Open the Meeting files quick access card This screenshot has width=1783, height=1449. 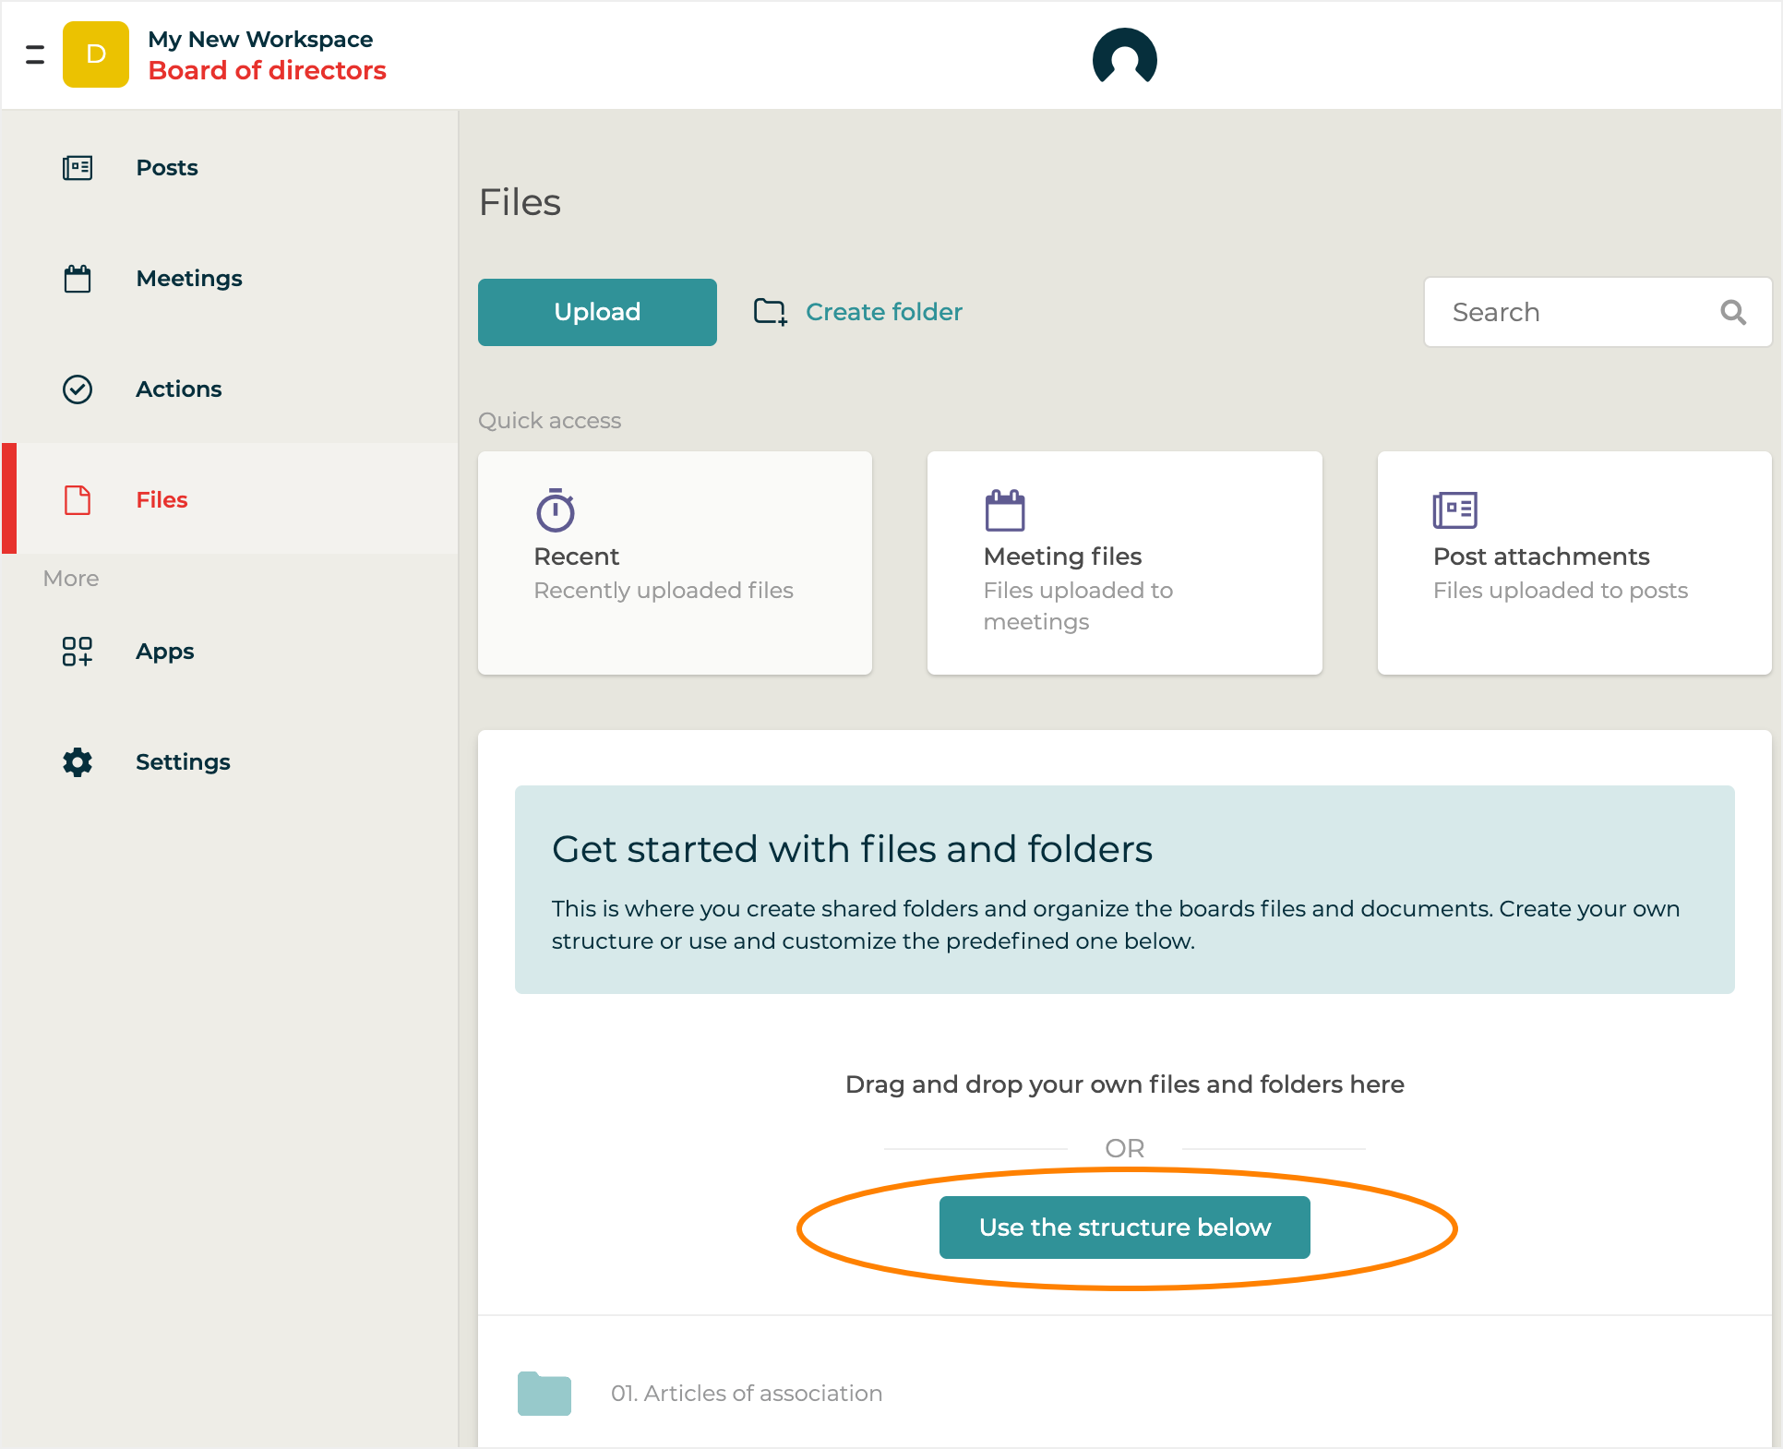[1124, 563]
